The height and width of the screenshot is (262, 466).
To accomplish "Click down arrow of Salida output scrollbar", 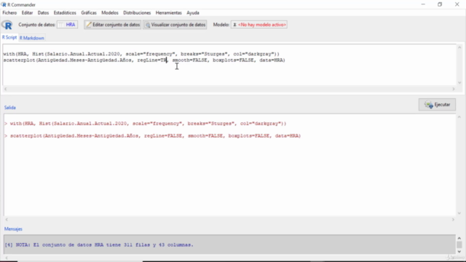I will coord(459,213).
